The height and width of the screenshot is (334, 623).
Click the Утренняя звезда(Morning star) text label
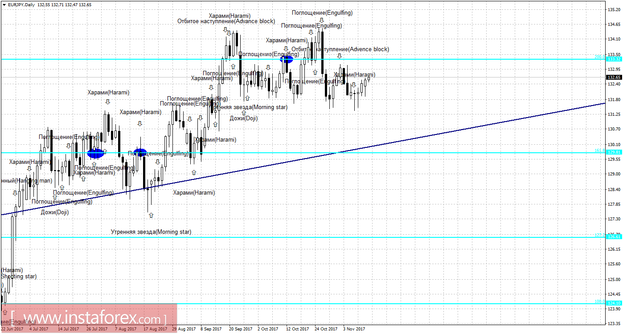click(x=150, y=232)
